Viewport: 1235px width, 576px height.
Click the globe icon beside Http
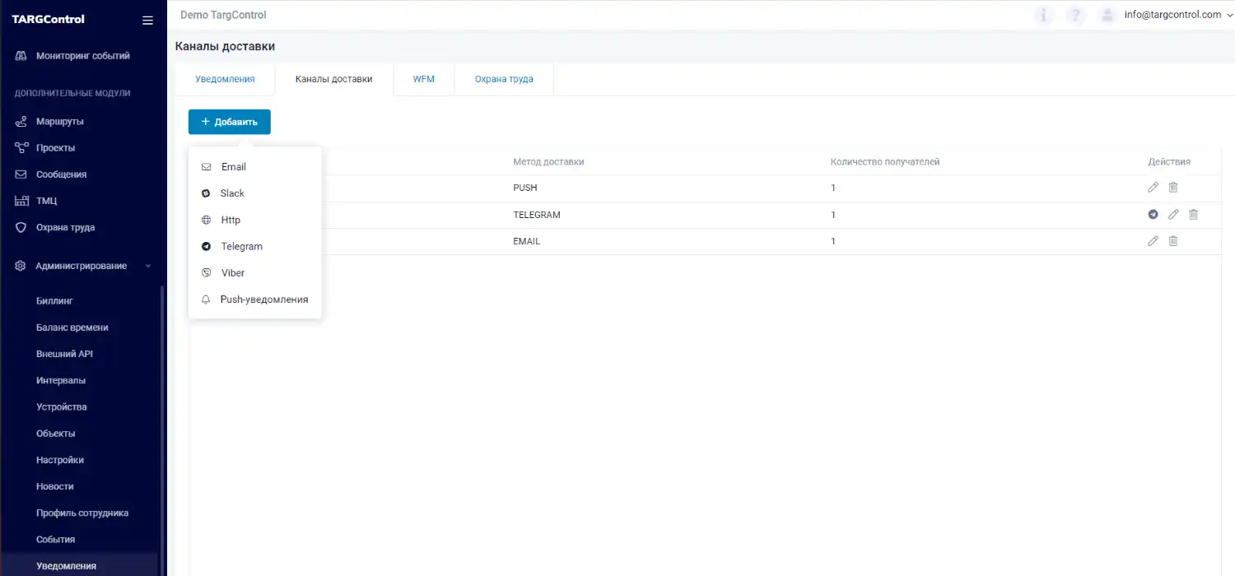(x=206, y=220)
